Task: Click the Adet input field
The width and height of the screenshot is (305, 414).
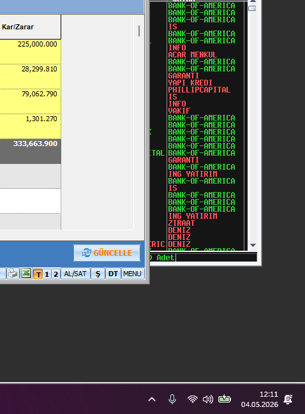Action: [x=216, y=258]
